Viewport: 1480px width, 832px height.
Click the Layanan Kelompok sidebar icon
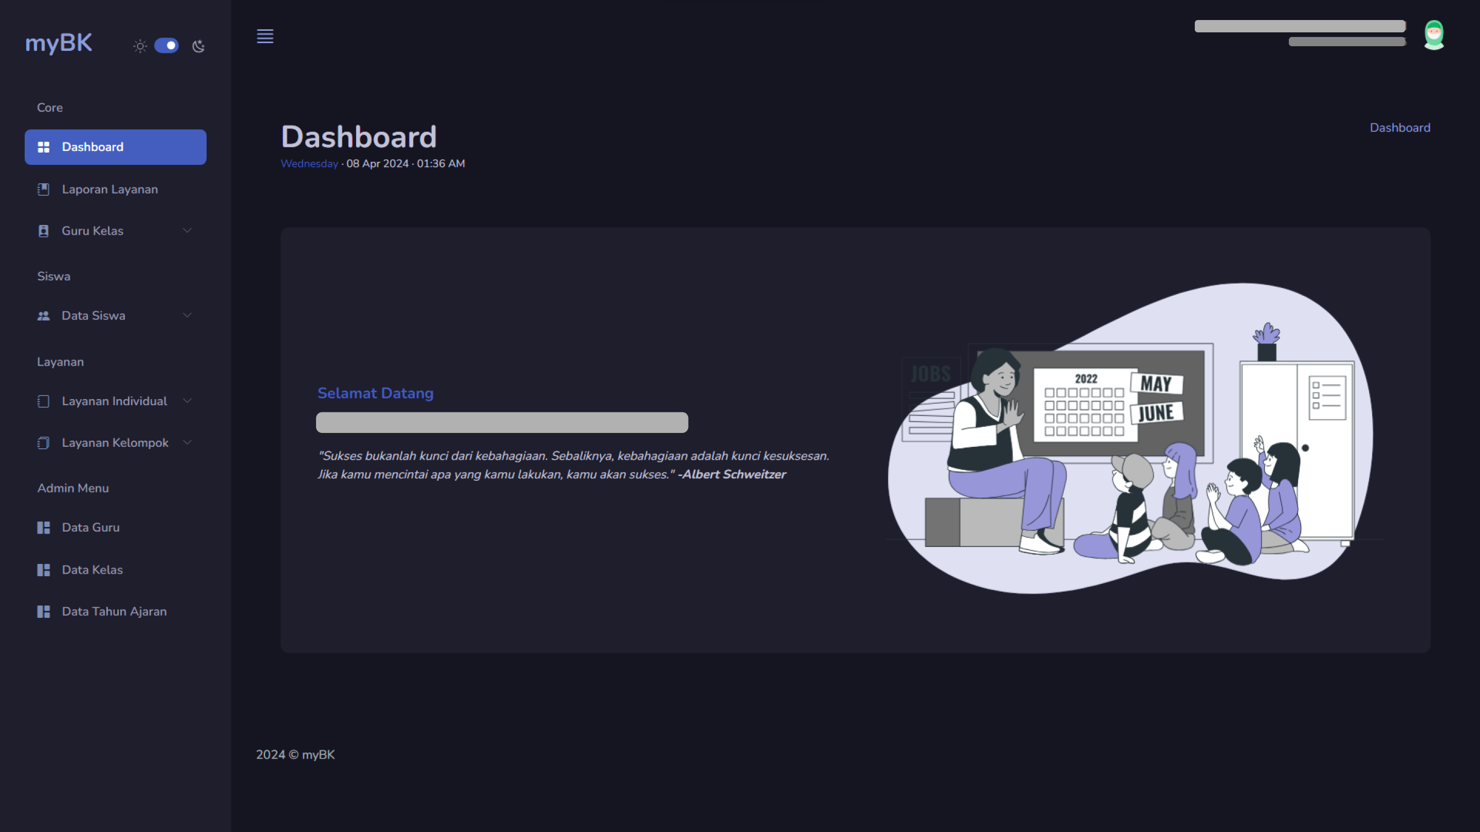(43, 443)
